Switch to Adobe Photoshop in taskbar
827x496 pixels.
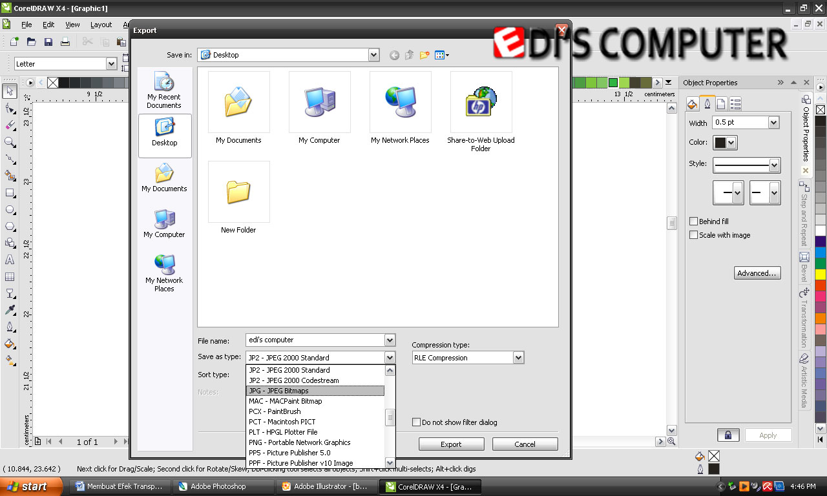tap(223, 486)
